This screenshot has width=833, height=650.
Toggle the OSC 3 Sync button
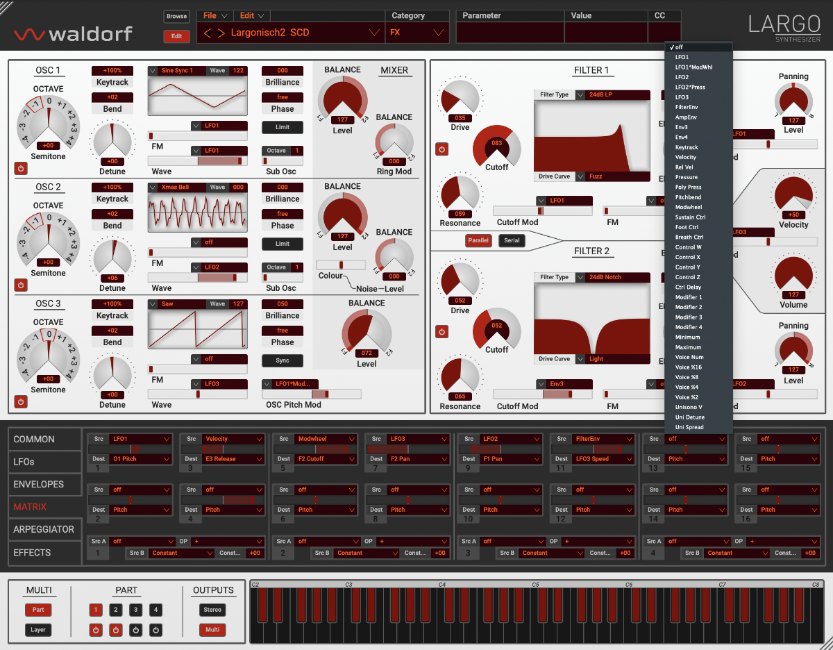pos(282,360)
